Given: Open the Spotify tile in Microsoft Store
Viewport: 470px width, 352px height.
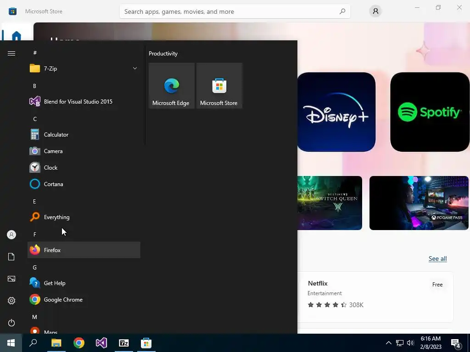Looking at the screenshot, I should click(x=430, y=112).
